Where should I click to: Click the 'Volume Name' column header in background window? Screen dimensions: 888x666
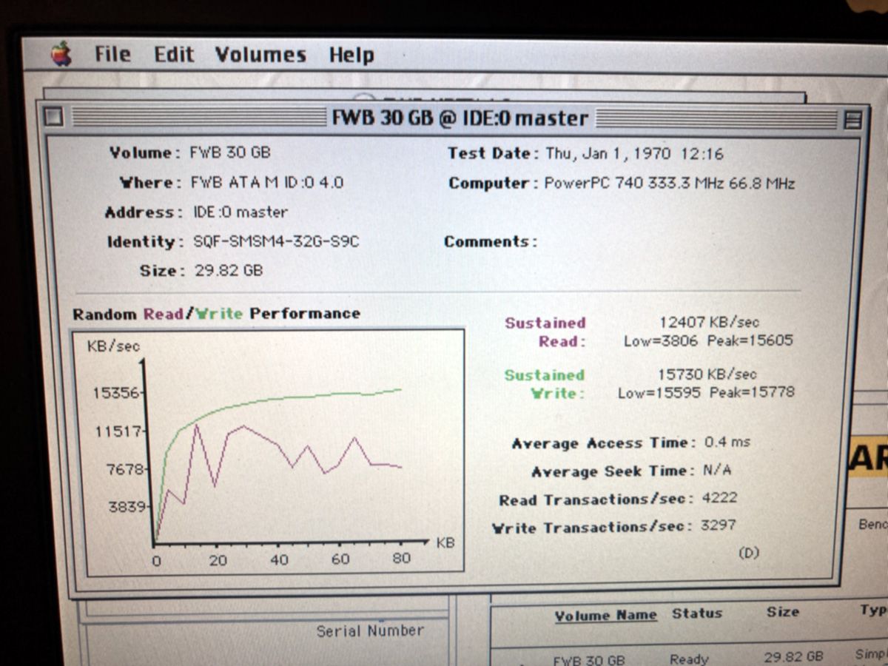click(605, 615)
